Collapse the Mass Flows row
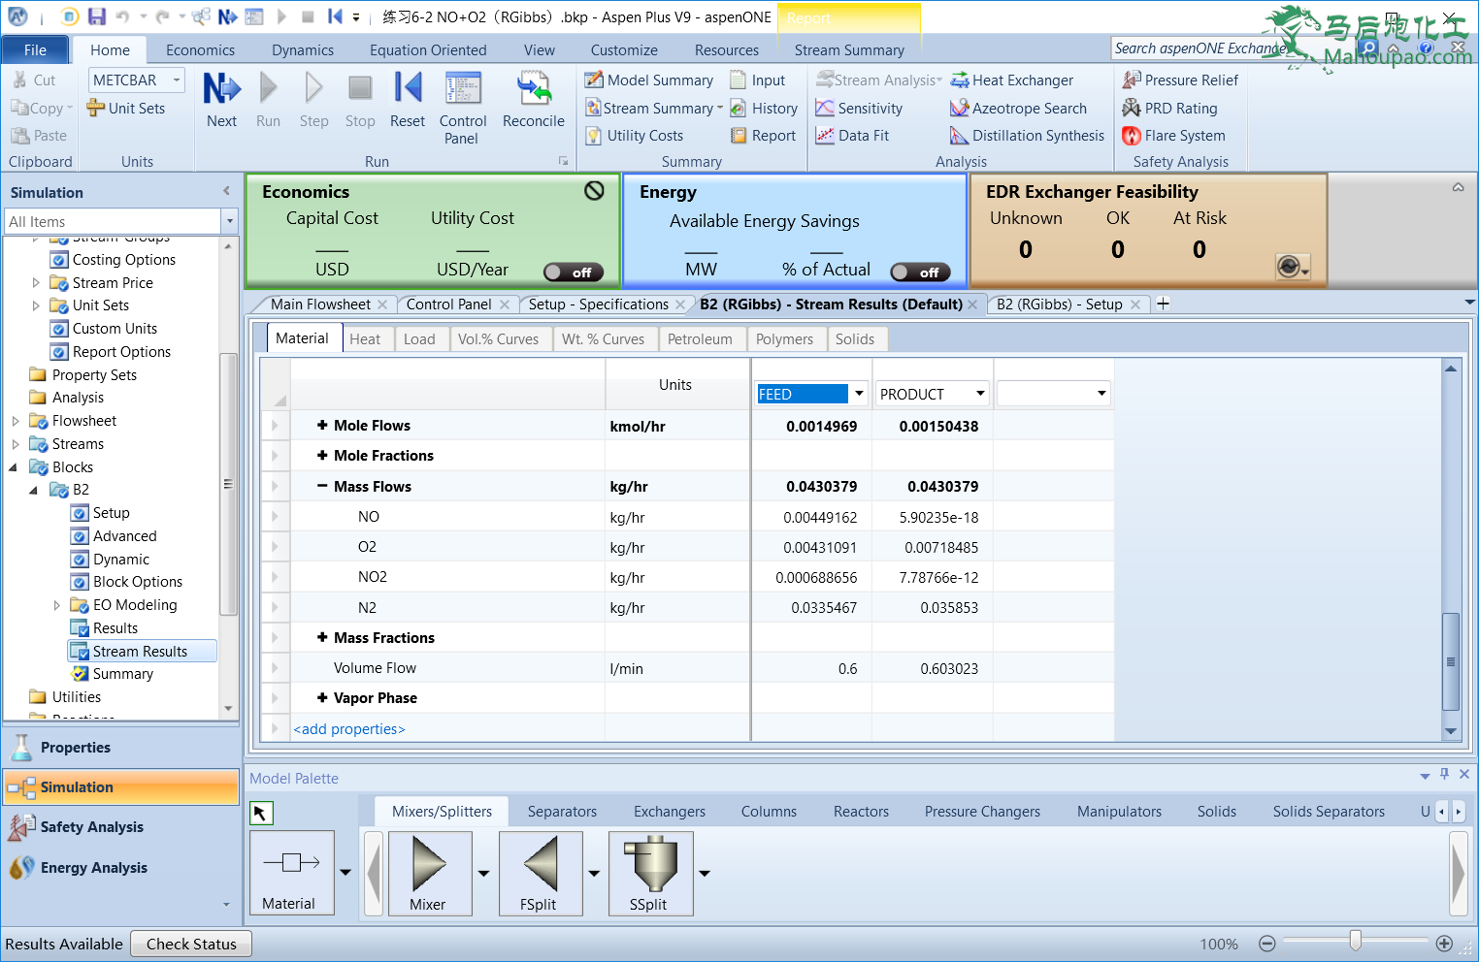The width and height of the screenshot is (1479, 962). click(322, 487)
